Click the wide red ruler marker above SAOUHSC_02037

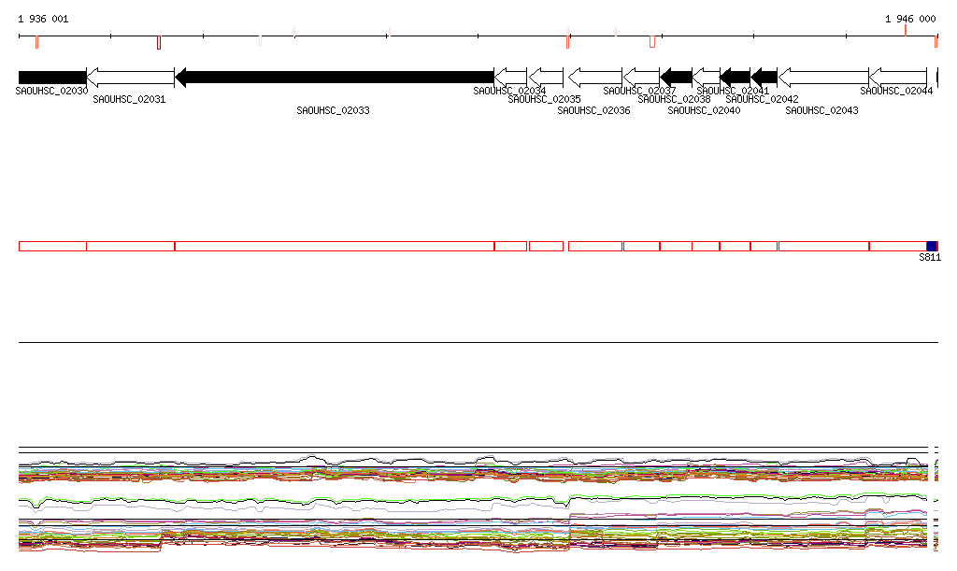point(652,41)
